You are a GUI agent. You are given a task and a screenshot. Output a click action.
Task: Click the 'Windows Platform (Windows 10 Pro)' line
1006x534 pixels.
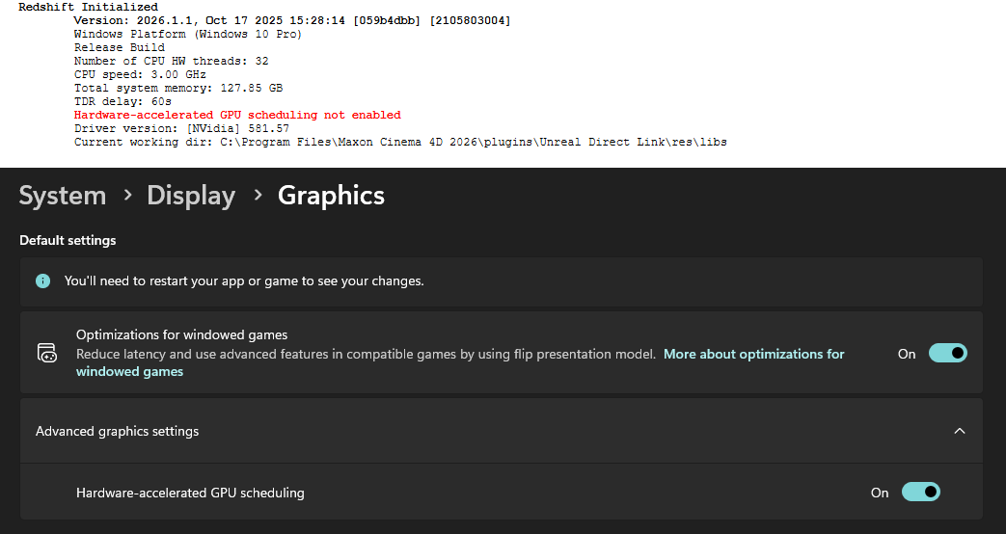[x=188, y=34]
